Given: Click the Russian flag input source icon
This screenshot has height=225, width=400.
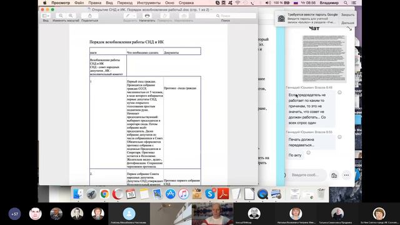Looking at the screenshot, I should click(x=296, y=2).
